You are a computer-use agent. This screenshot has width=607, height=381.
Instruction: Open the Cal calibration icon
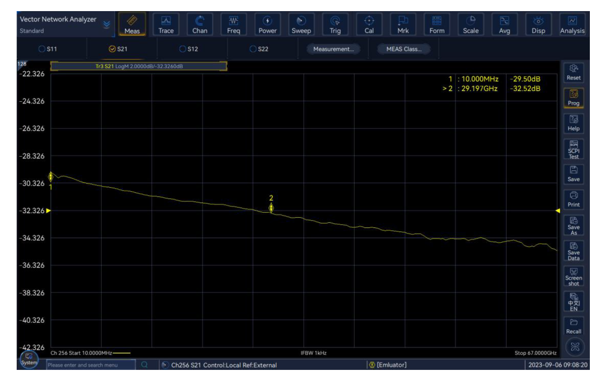pos(369,25)
